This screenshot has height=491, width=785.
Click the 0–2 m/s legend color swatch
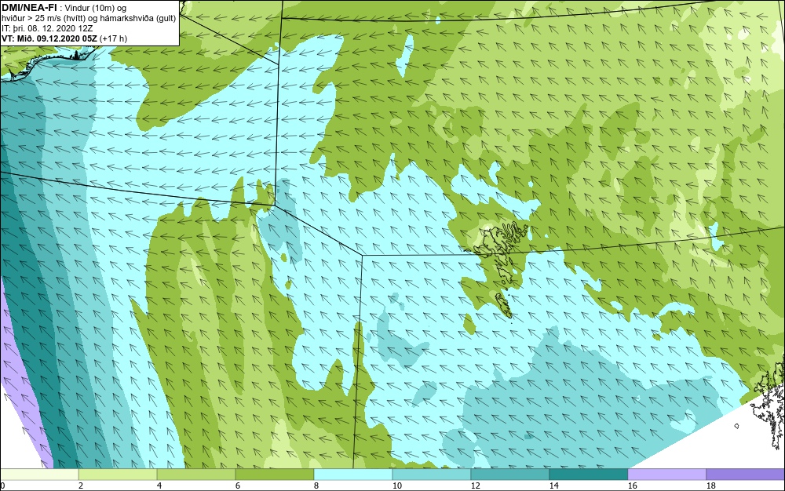coord(39,474)
